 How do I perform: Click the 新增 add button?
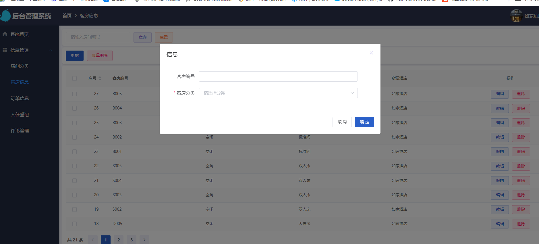75,55
